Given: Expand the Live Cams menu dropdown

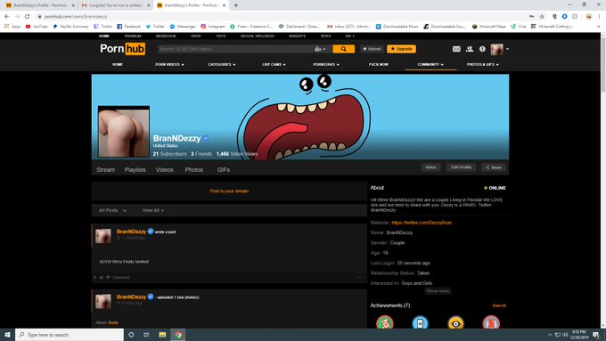Looking at the screenshot, I should (x=274, y=64).
